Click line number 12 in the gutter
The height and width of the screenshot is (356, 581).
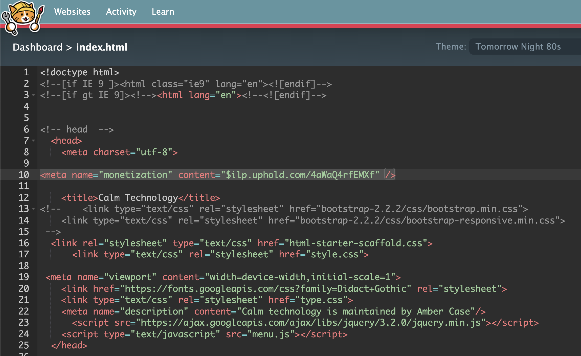coord(24,197)
